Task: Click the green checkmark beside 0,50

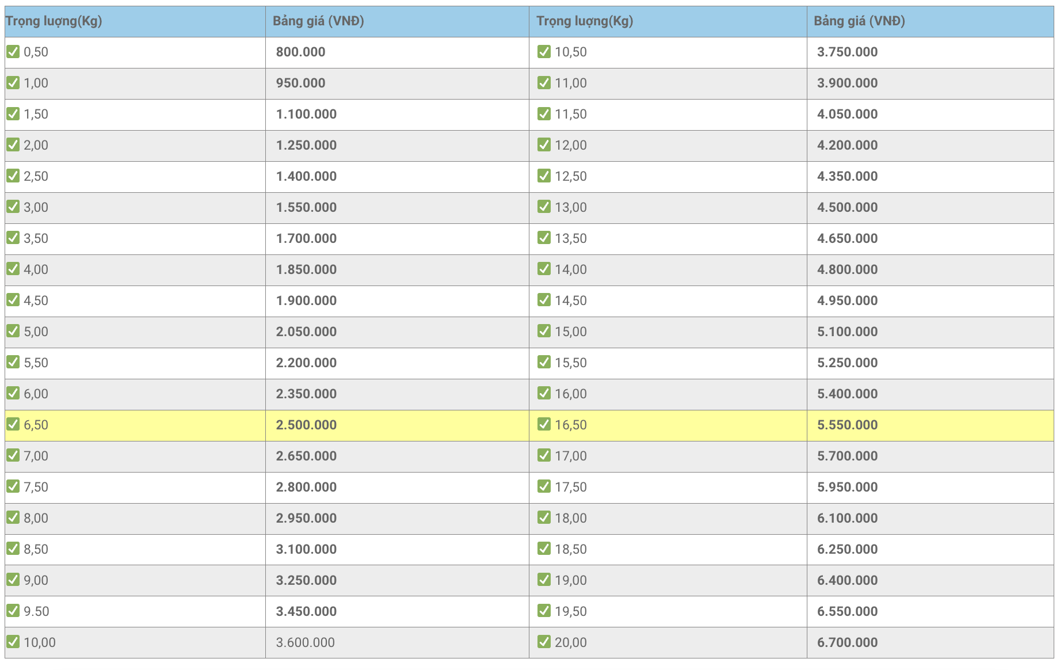Action: (13, 52)
